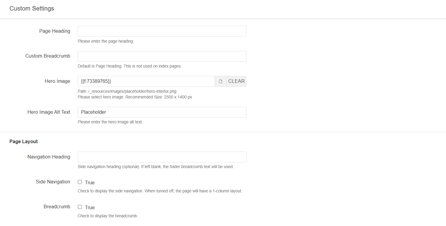This screenshot has height=226, width=446.
Task: Toggle the True option under Side Navigation
Action: (x=80, y=182)
